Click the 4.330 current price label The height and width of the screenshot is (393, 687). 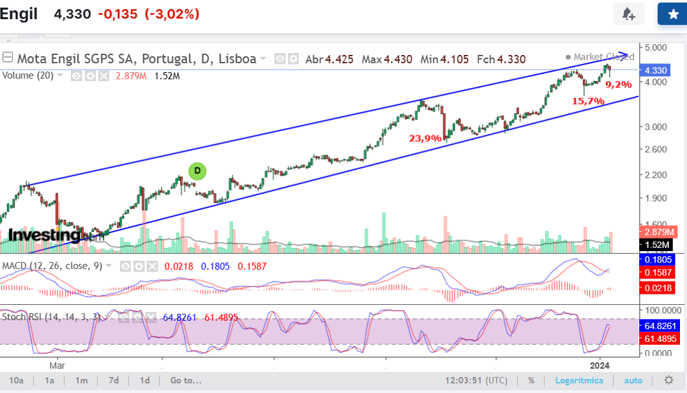coord(656,70)
